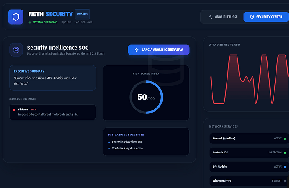
Task: Launch the Lancia Analisi Generativa button
Action: tap(158, 50)
